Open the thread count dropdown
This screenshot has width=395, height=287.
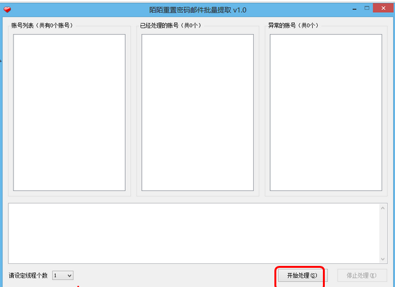[x=63, y=275]
